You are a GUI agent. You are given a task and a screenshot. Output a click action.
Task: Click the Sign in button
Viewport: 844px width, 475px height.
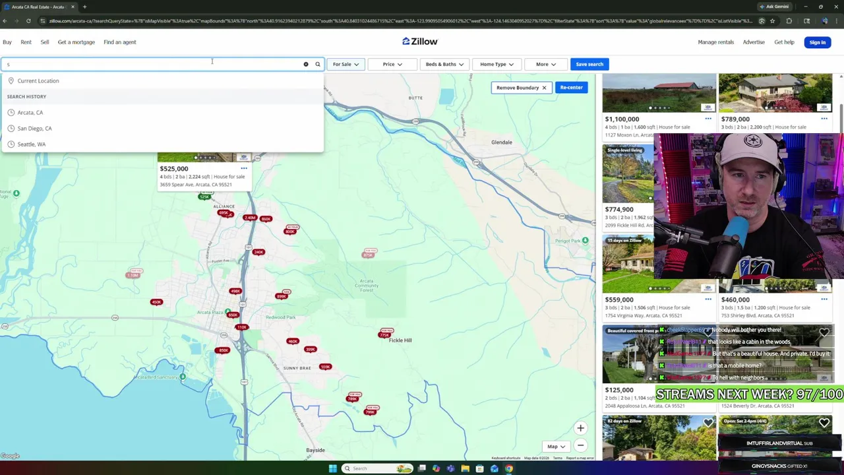[x=817, y=42]
